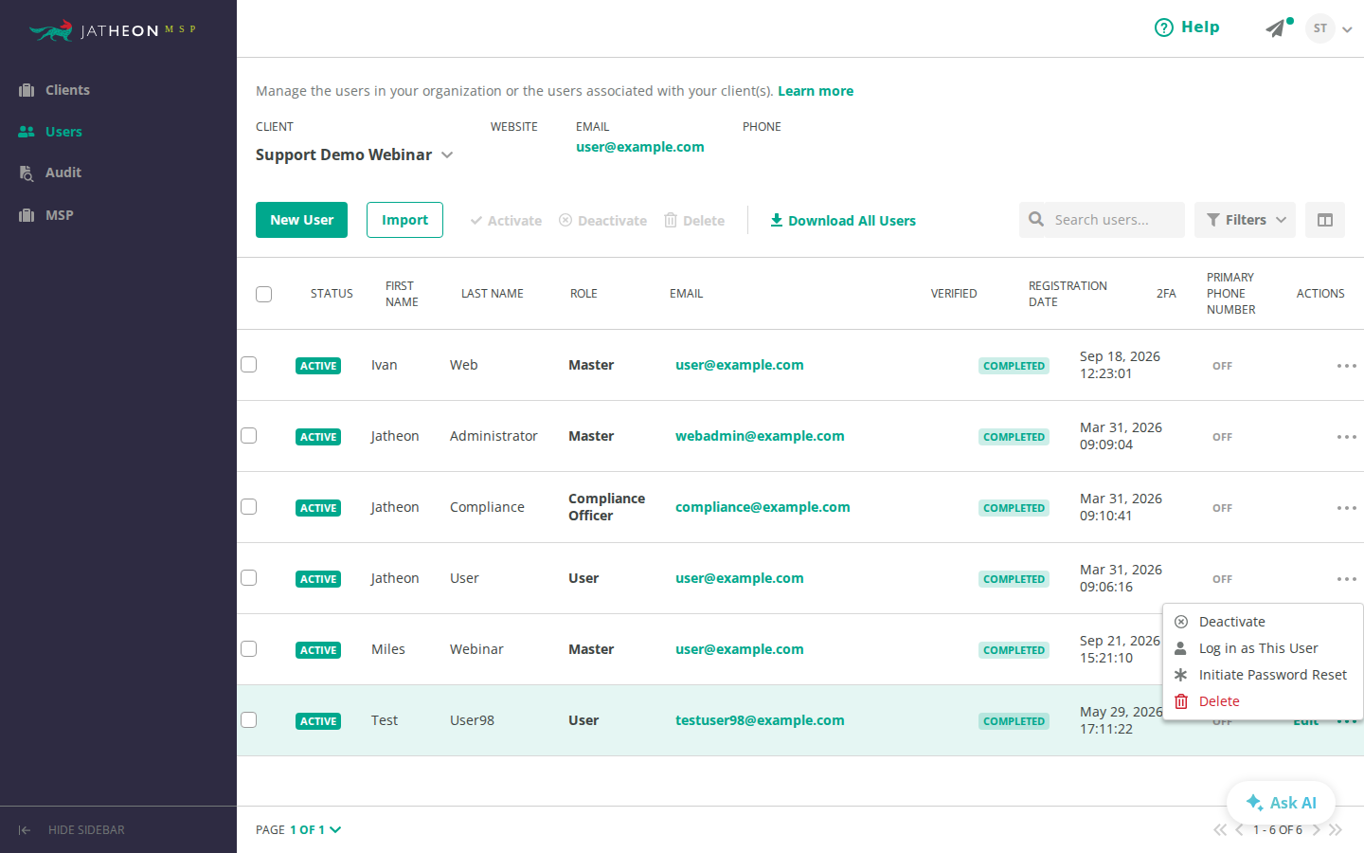Select the Jatheon User row checkbox
The width and height of the screenshot is (1364, 853).
248,578
